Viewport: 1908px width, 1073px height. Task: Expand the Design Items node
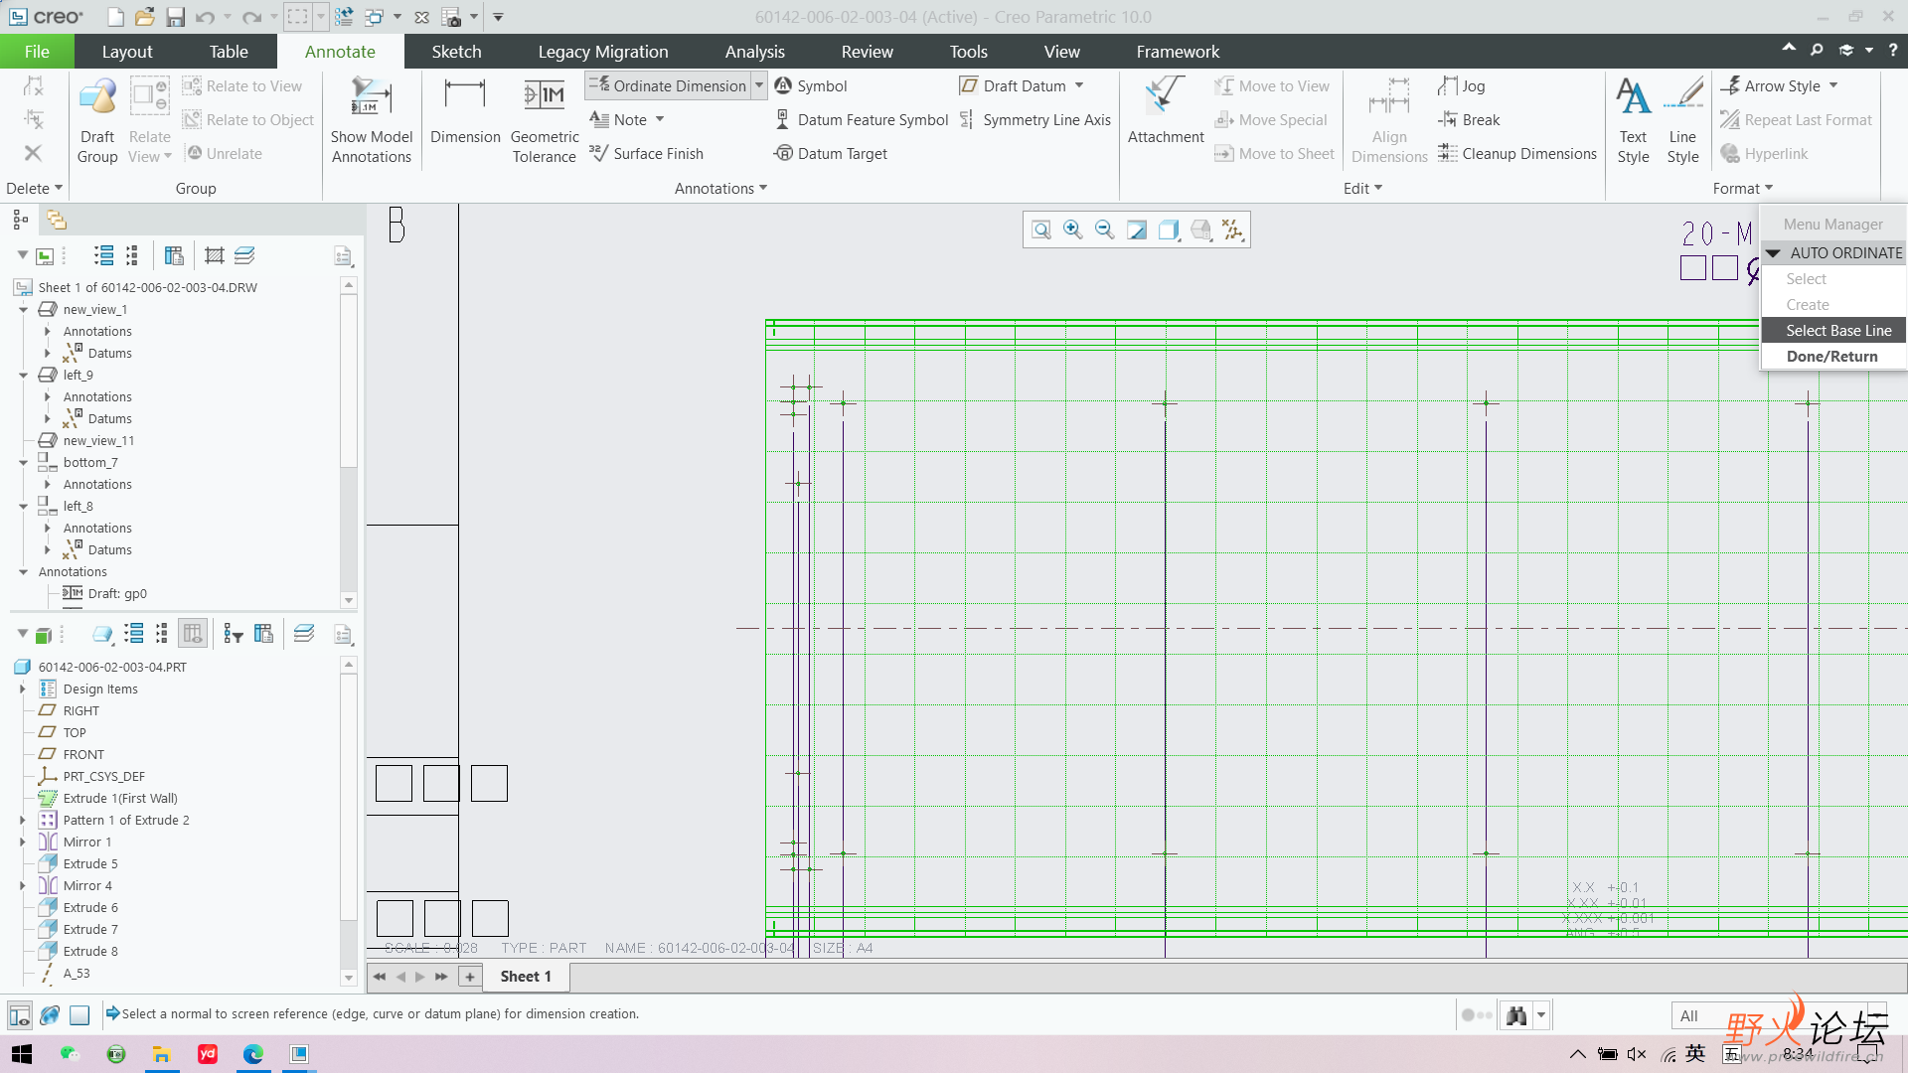tap(23, 689)
